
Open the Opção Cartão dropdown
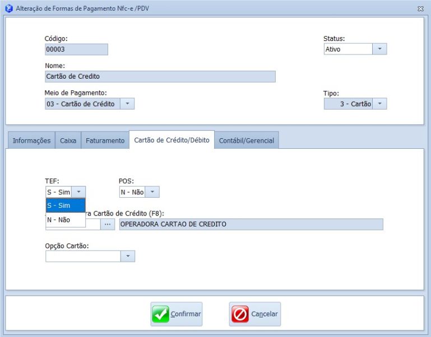coord(128,256)
